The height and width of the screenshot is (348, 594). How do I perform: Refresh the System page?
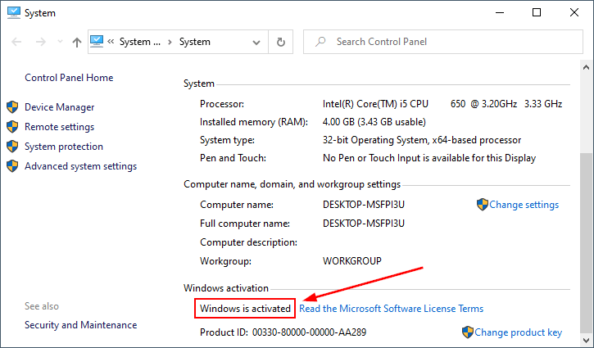(281, 42)
